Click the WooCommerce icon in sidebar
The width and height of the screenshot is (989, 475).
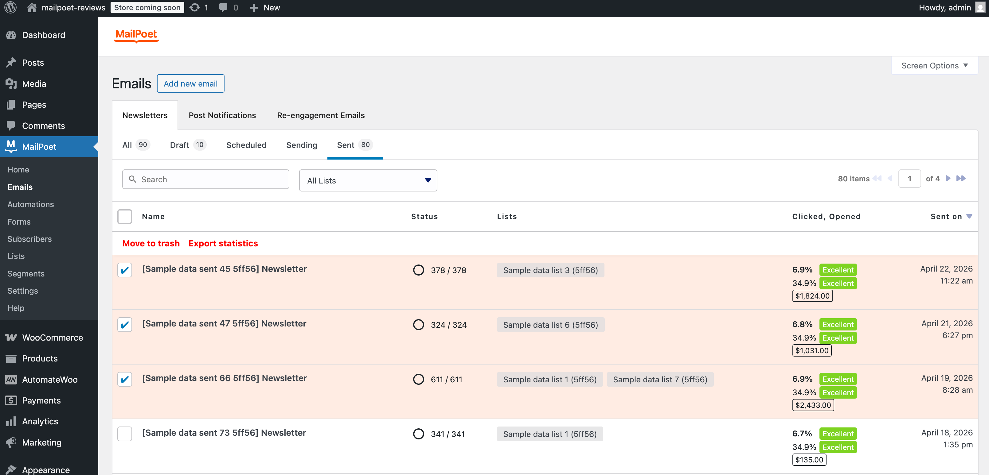[x=11, y=337]
